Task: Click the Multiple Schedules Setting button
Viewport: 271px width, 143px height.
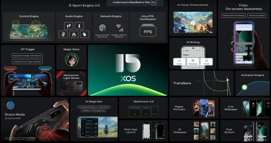Action: tap(233, 16)
